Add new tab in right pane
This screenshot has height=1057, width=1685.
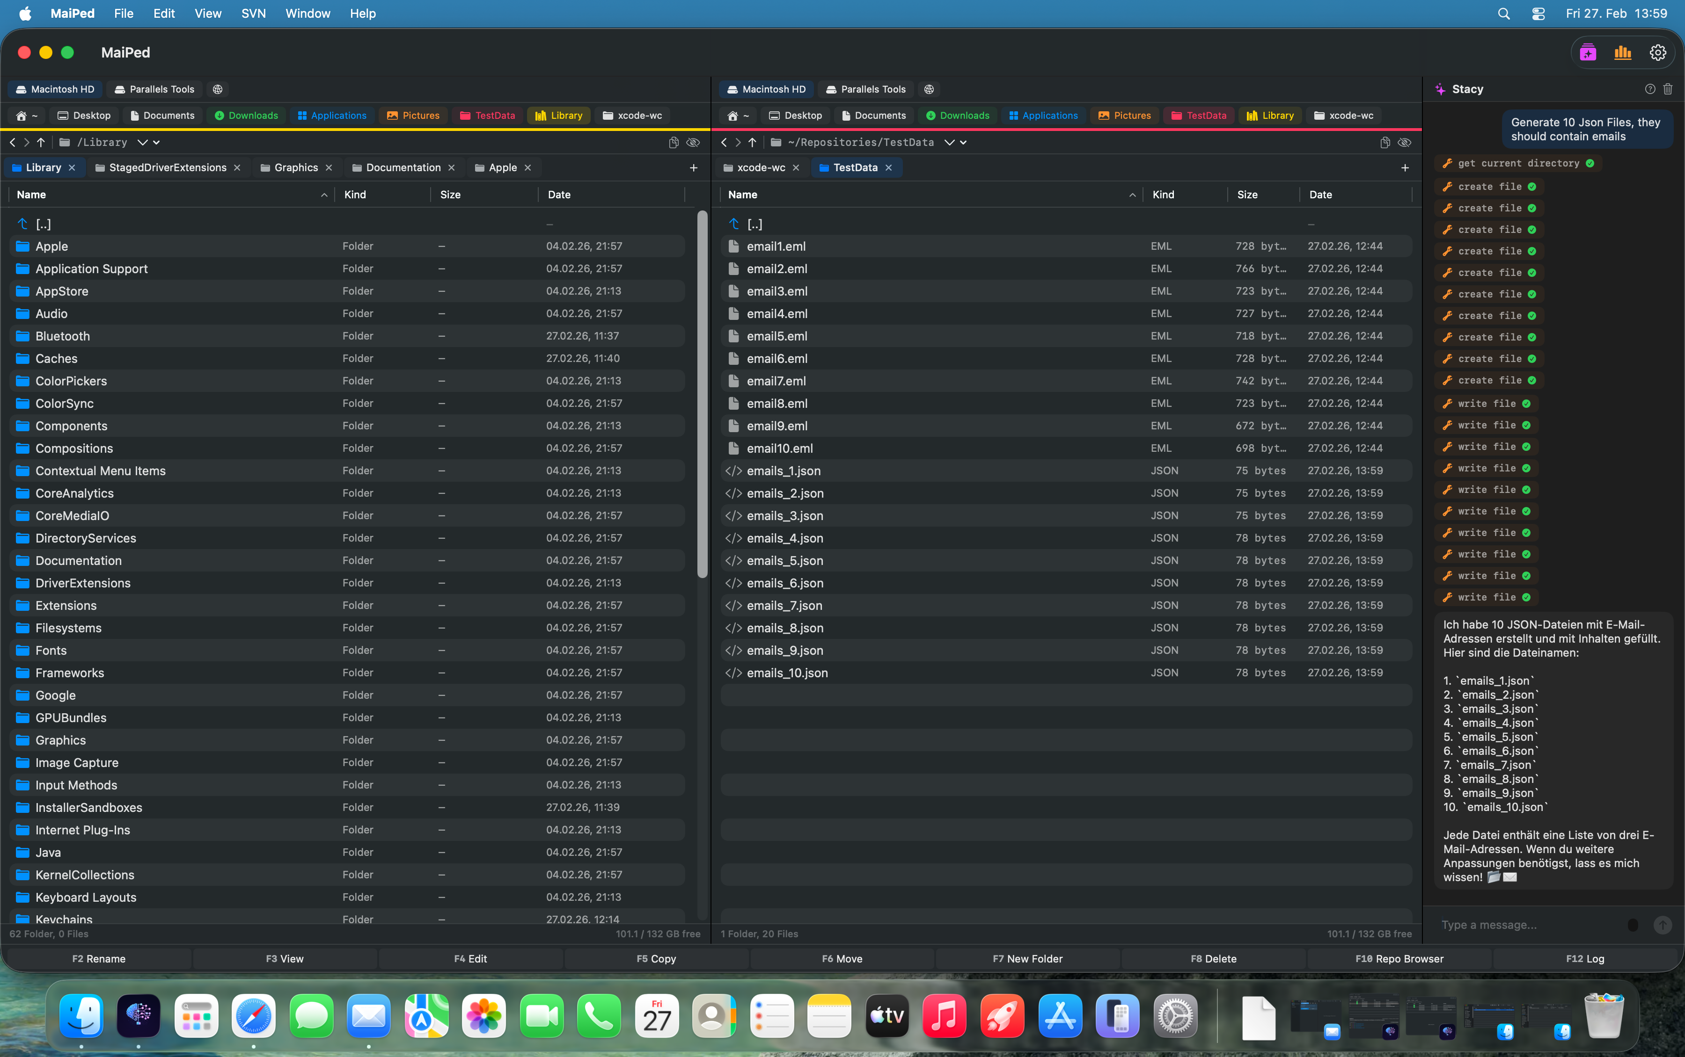click(1405, 168)
